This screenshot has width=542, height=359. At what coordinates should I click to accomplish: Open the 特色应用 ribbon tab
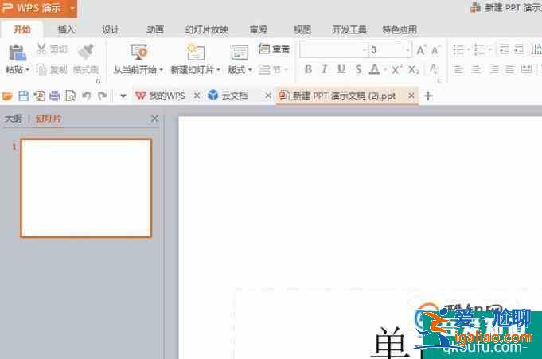[x=400, y=29]
